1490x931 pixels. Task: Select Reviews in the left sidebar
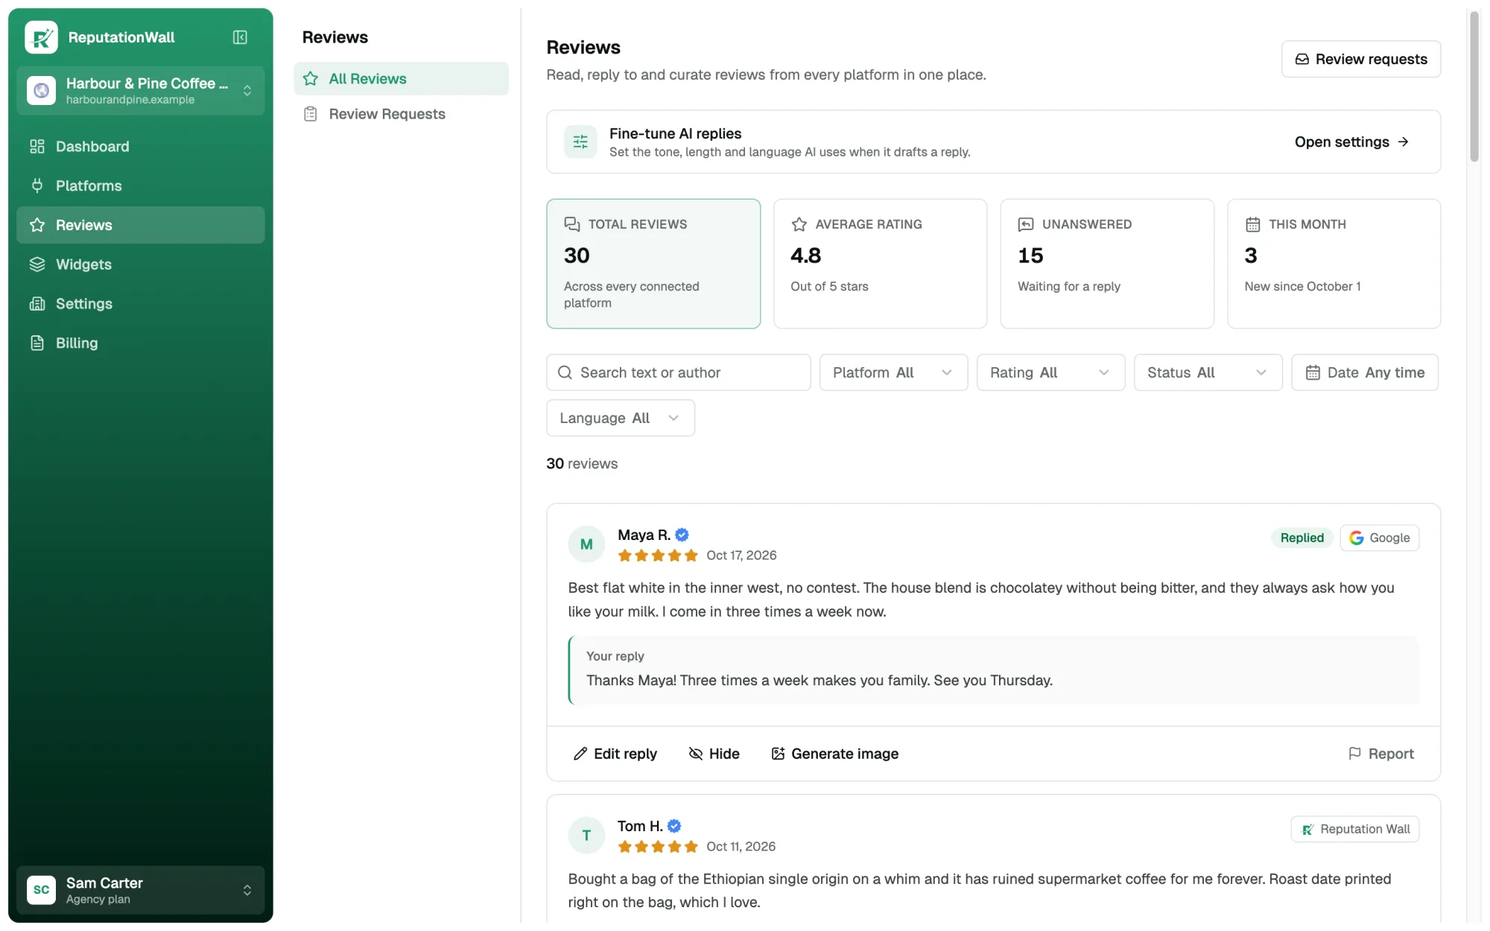(x=140, y=225)
